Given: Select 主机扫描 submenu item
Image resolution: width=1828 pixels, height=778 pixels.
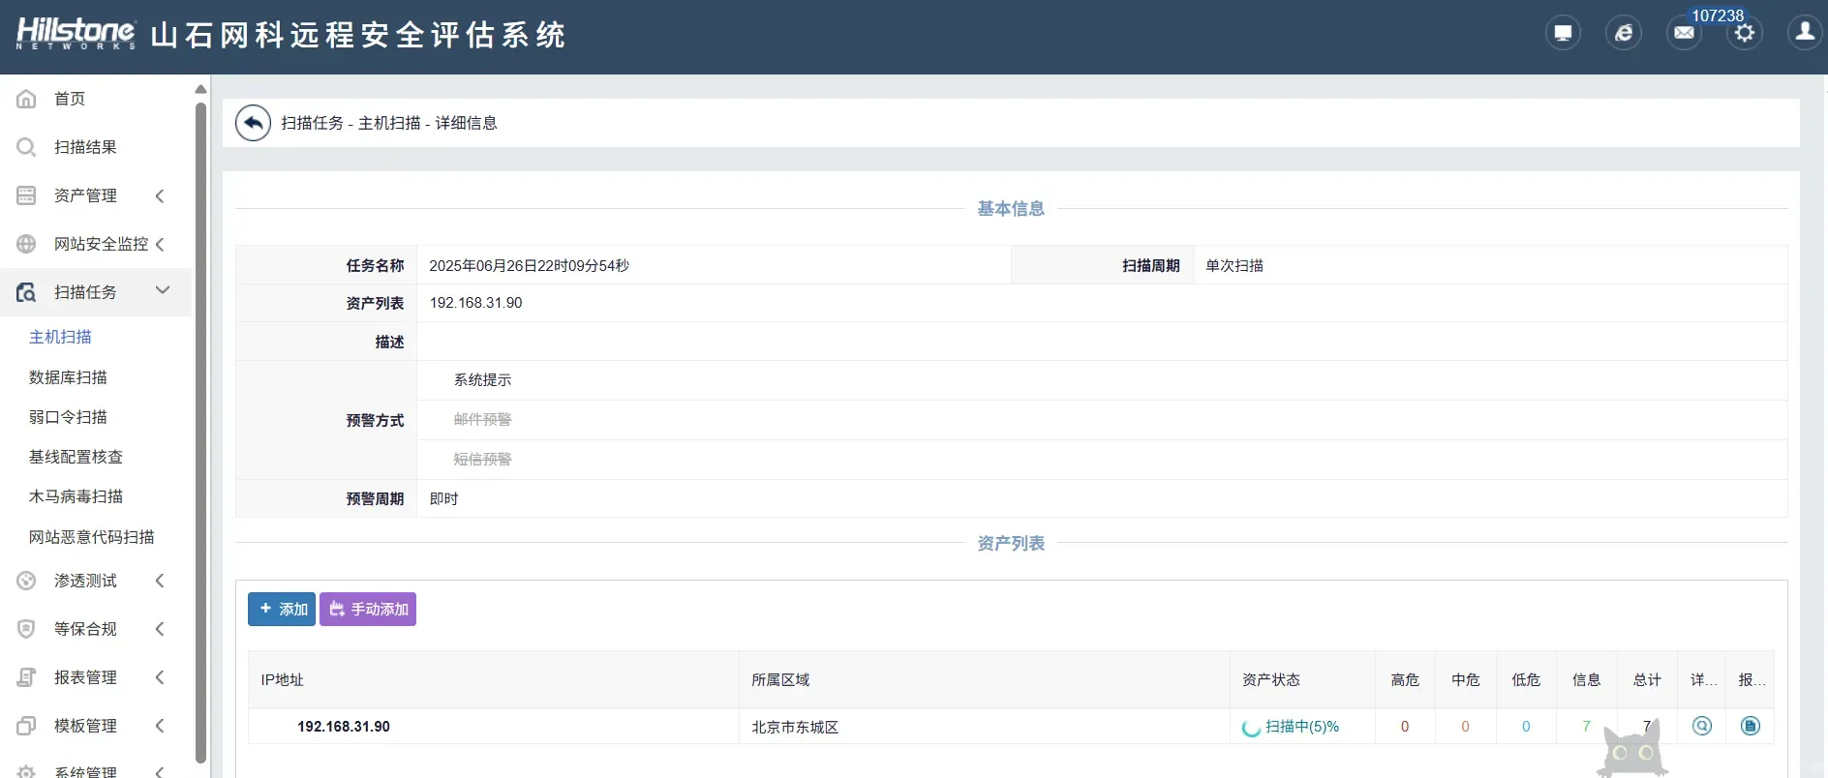Looking at the screenshot, I should (x=60, y=337).
